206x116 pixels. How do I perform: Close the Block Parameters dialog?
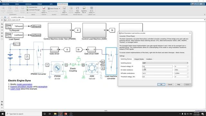point(190,33)
